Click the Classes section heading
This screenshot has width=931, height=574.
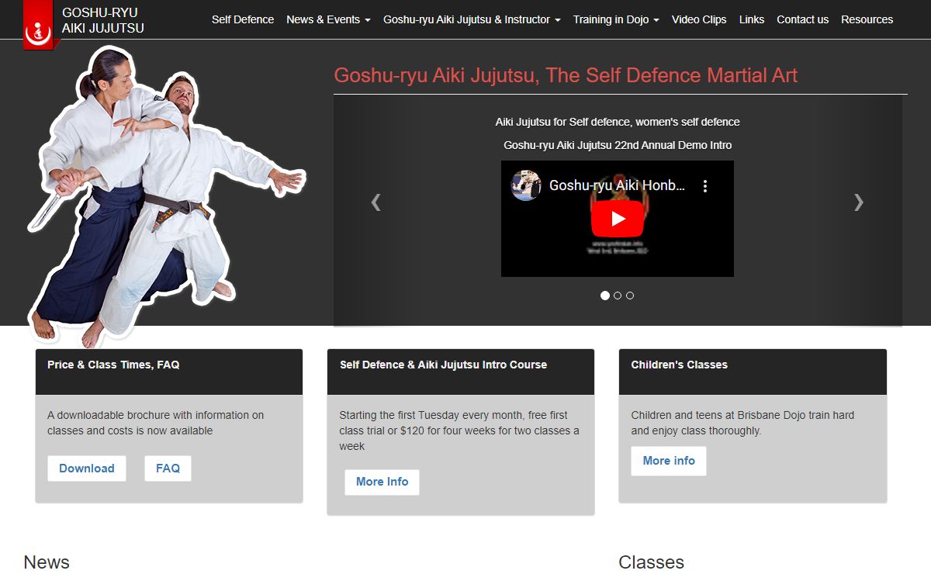(x=652, y=562)
